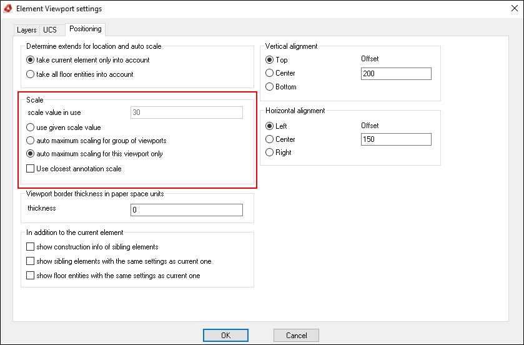Check show sibling elements with same settings
This screenshot has height=345, width=524.
click(x=119, y=261)
